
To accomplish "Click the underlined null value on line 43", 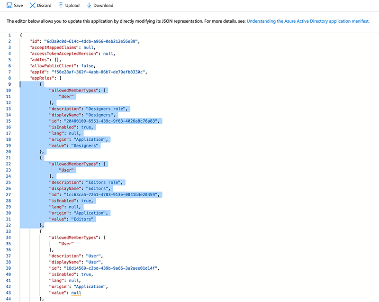I will [x=76, y=293].
